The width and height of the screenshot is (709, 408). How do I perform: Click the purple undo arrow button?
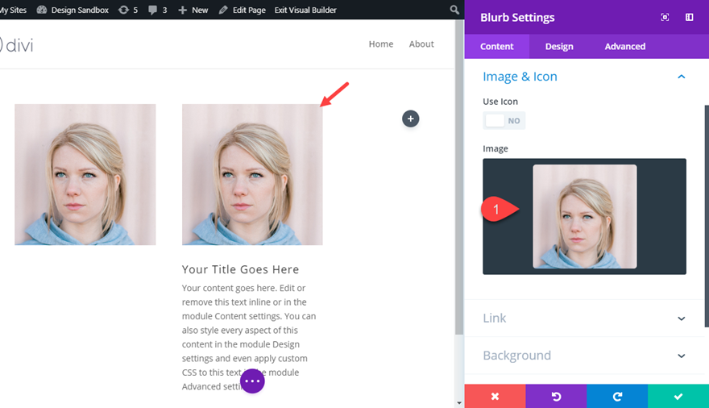(x=556, y=396)
